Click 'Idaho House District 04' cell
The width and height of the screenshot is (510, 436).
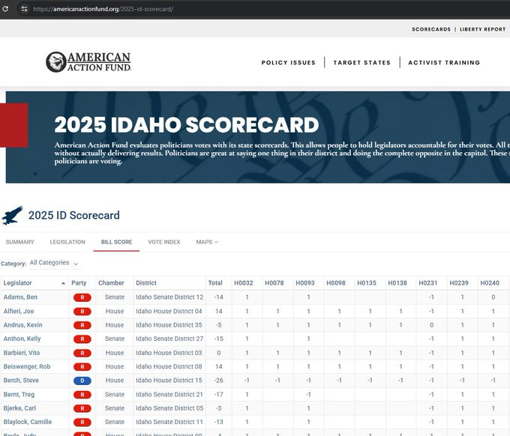click(x=169, y=311)
